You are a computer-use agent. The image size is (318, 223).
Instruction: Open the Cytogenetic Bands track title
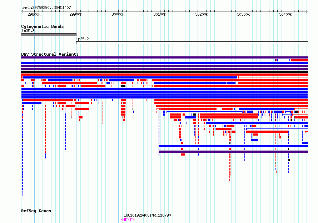[43, 26]
